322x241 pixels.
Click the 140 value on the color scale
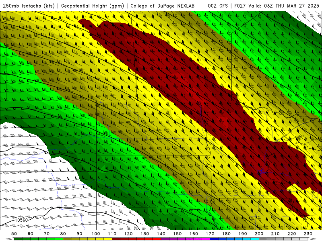(x=161, y=234)
